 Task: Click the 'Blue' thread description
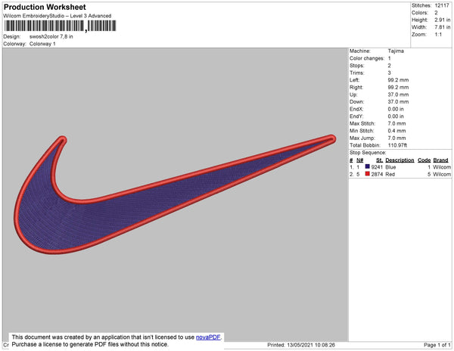click(x=390, y=167)
